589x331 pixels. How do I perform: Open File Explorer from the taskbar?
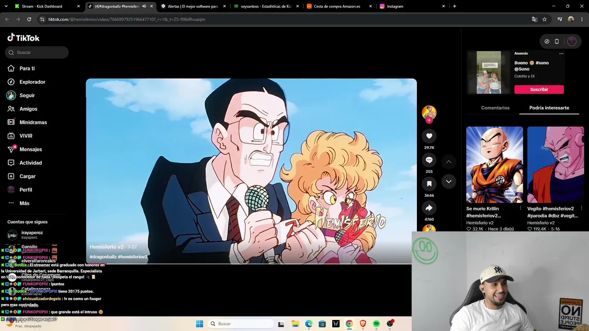[x=295, y=324]
